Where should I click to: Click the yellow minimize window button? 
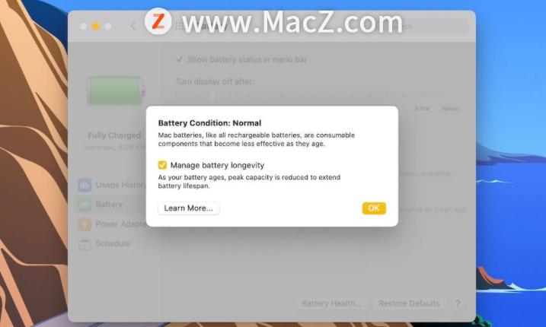96,26
